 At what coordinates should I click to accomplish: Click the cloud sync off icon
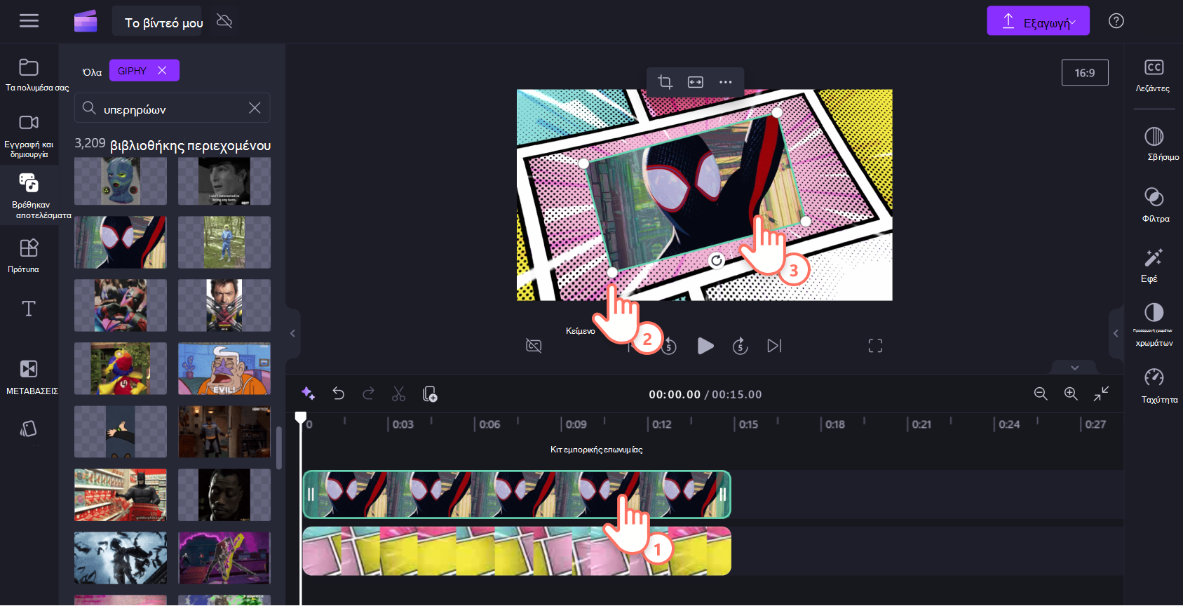224,21
